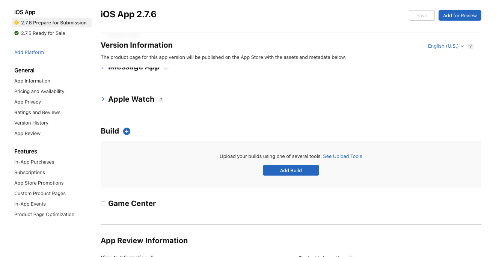Open In-App Purchases feature
The width and height of the screenshot is (496, 257).
[34, 162]
